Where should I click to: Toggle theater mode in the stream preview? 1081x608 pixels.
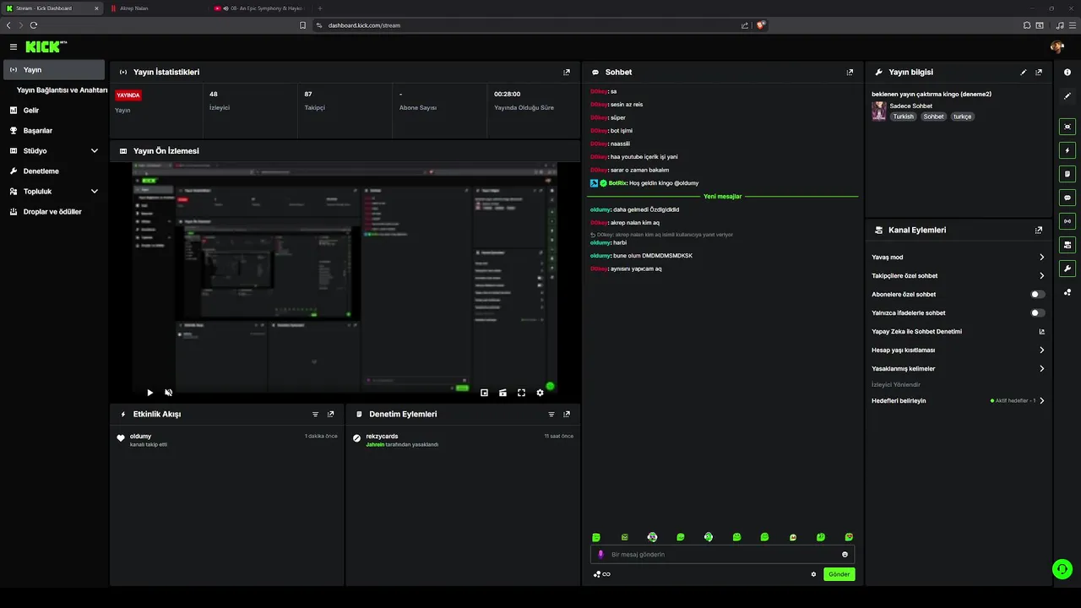click(502, 393)
